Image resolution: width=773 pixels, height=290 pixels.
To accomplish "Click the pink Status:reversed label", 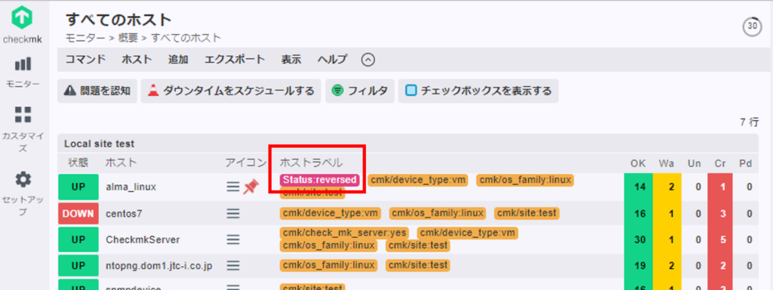I will (x=319, y=180).
